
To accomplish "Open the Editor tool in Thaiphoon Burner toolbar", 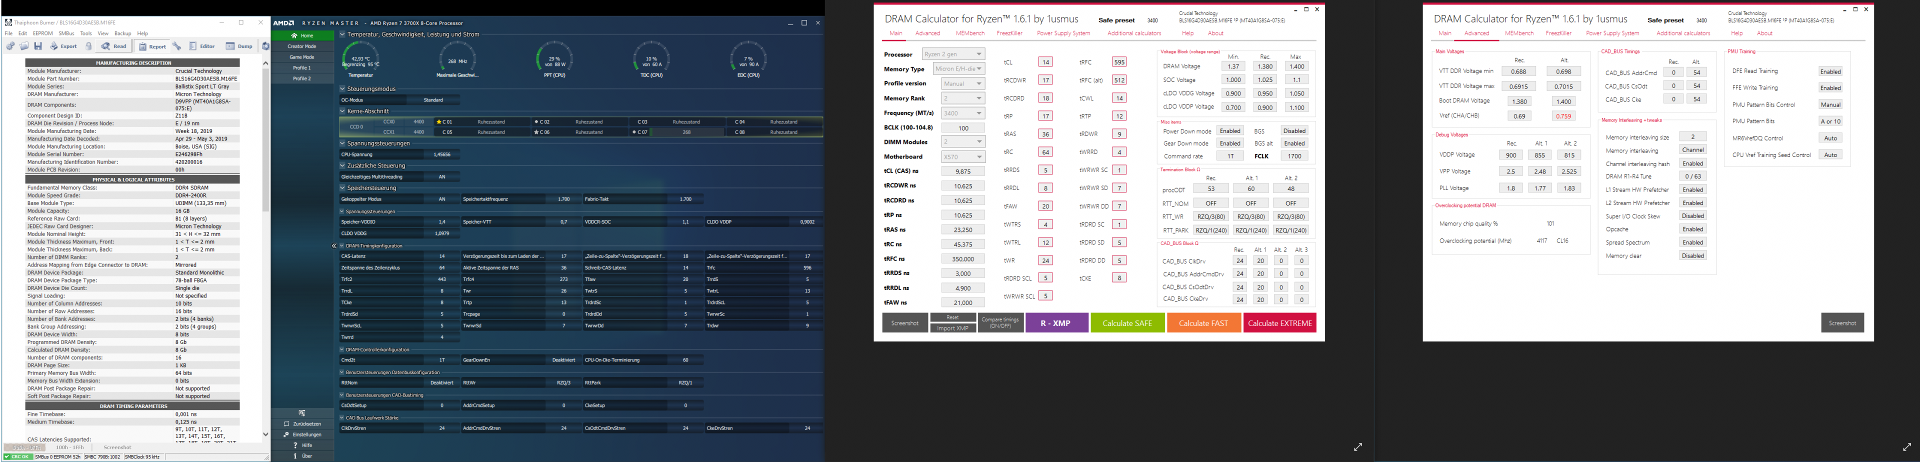I will (x=202, y=46).
